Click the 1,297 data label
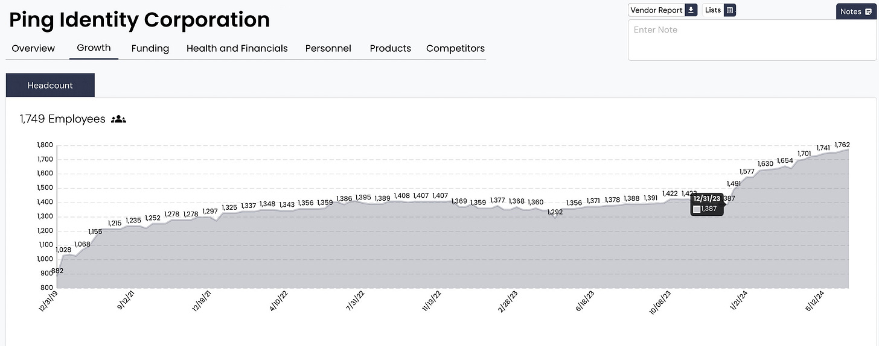The width and height of the screenshot is (879, 346). 210,211
